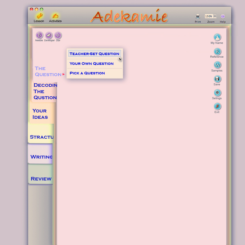Open the Settings gear icon
Viewport: 245px width, 245px height.
217,93
